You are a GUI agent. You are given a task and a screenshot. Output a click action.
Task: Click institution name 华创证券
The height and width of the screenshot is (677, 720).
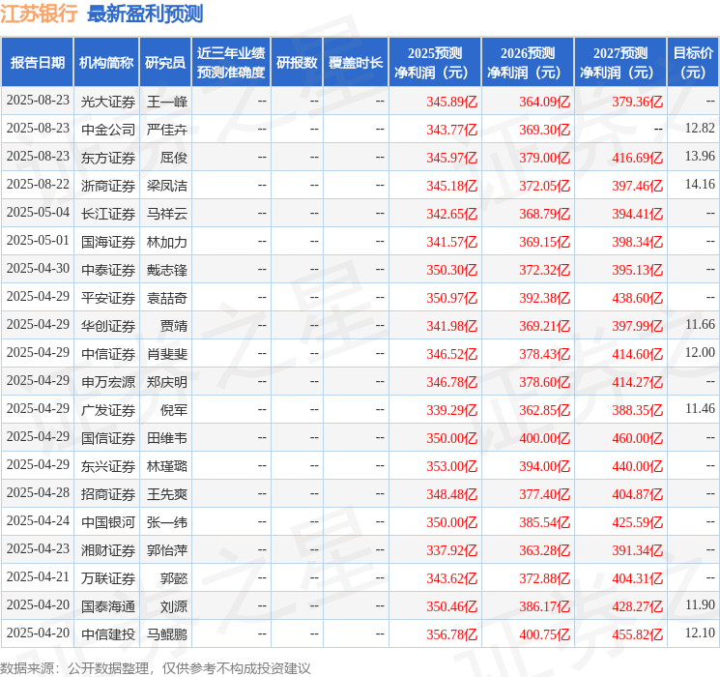click(x=108, y=325)
